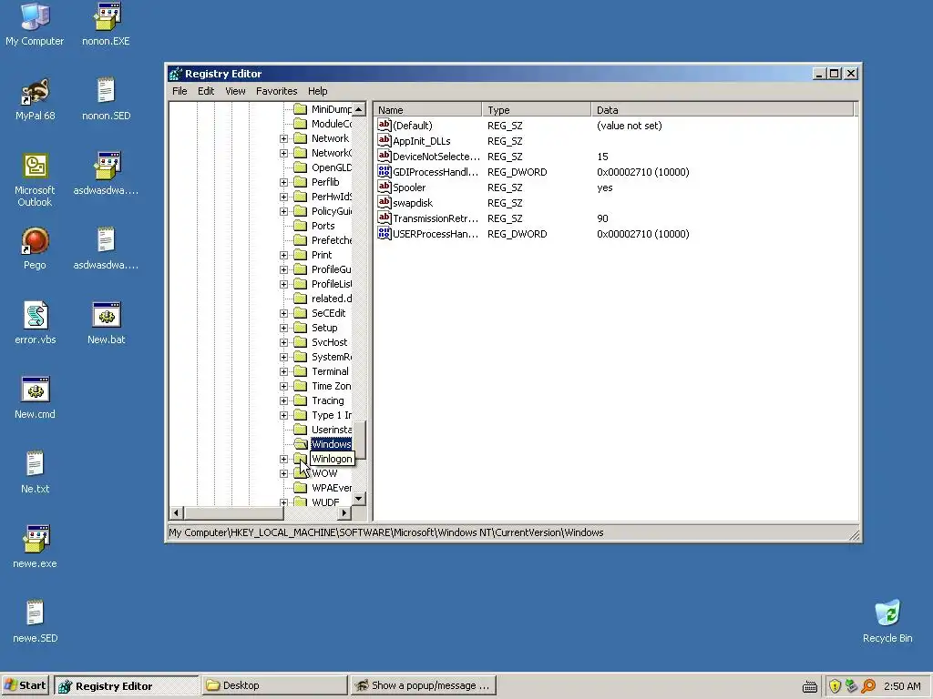Switch to Desktop taskbar button
This screenshot has height=699, width=933.
[x=274, y=685]
